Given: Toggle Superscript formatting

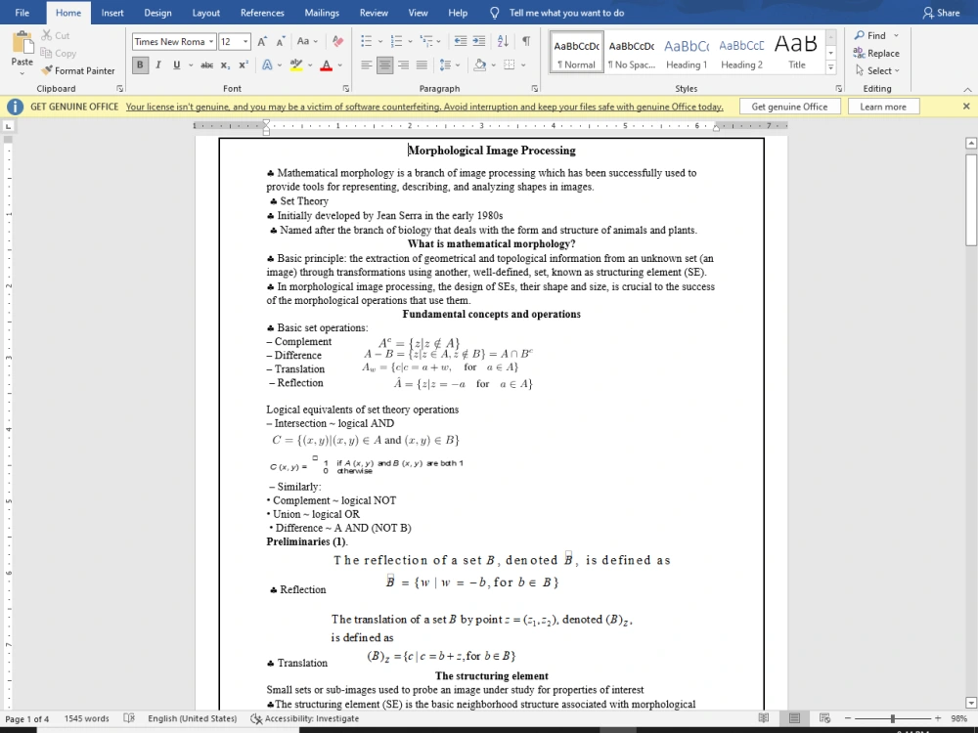Looking at the screenshot, I should point(244,65).
